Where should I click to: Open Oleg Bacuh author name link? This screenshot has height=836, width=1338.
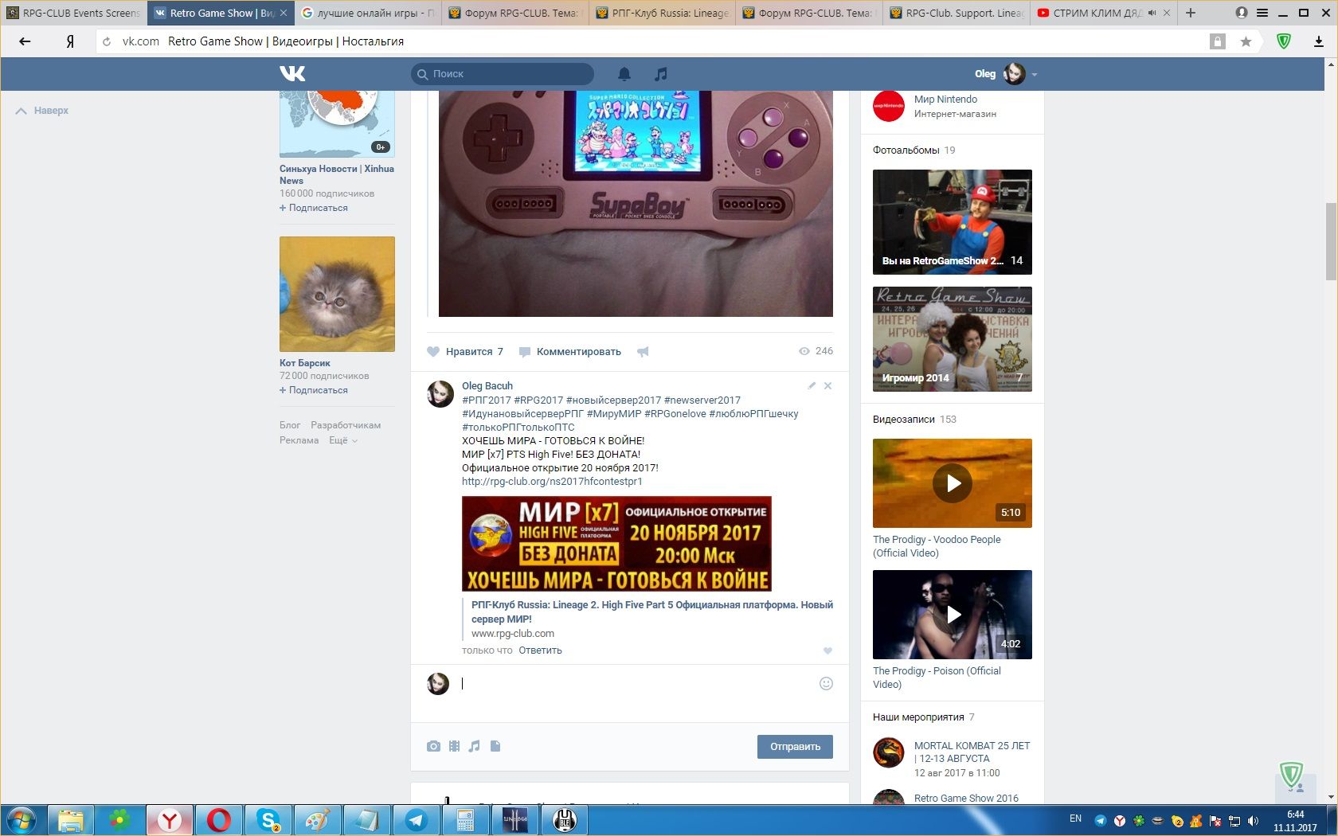coord(487,385)
